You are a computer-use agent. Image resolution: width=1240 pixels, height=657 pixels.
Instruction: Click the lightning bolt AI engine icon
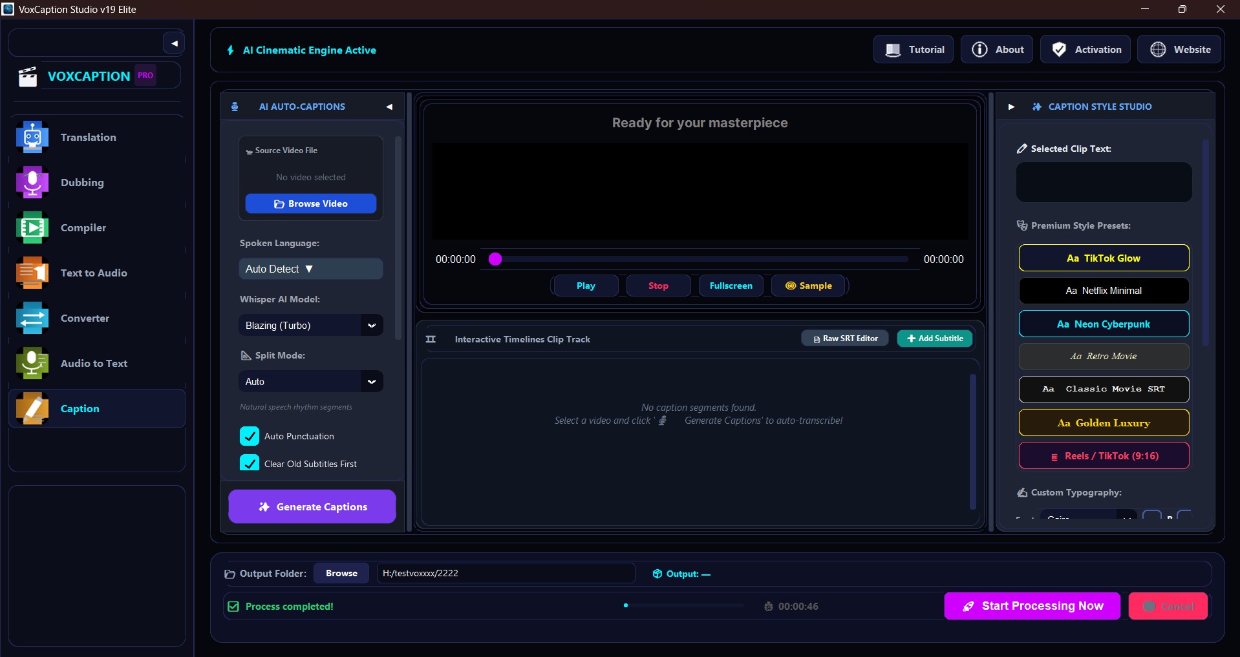[231, 50]
